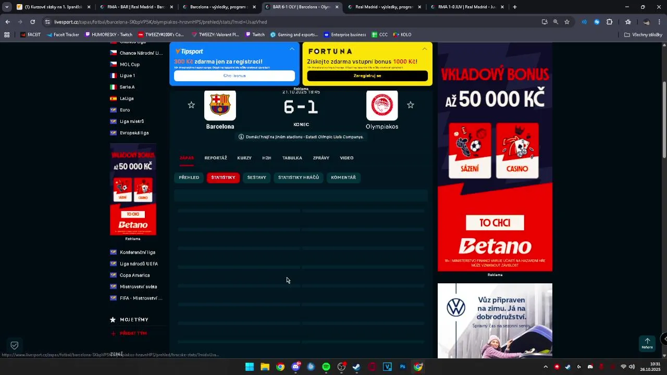Select the STATISTIKY sub-tab
Image resolution: width=667 pixels, height=375 pixels.
[223, 178]
